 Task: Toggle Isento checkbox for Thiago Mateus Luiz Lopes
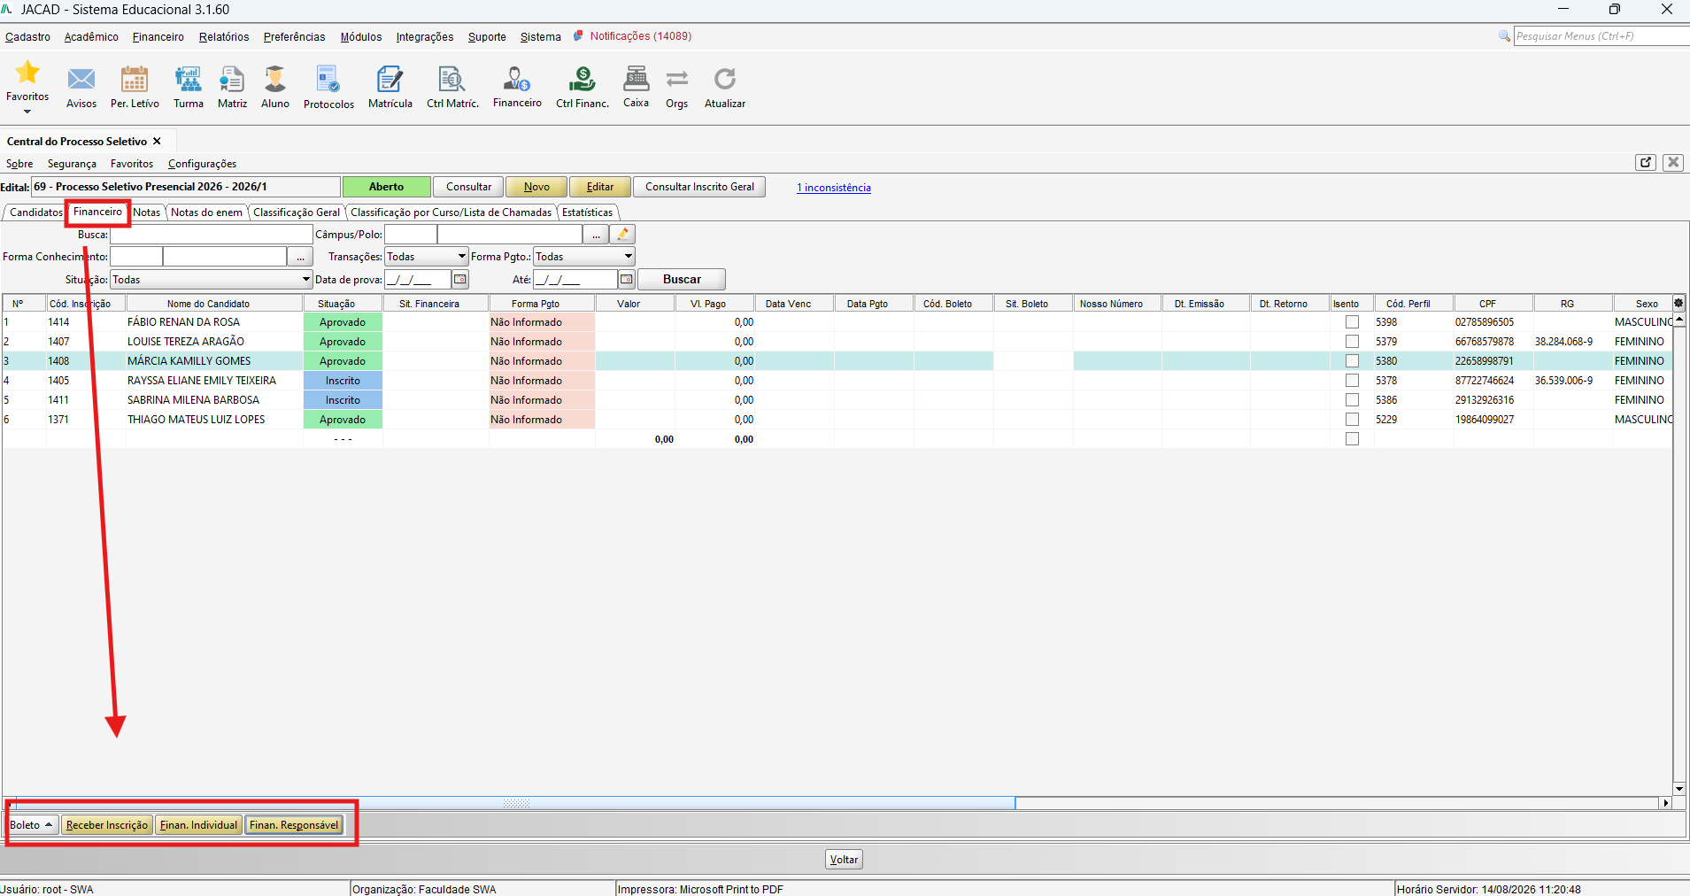1352,420
